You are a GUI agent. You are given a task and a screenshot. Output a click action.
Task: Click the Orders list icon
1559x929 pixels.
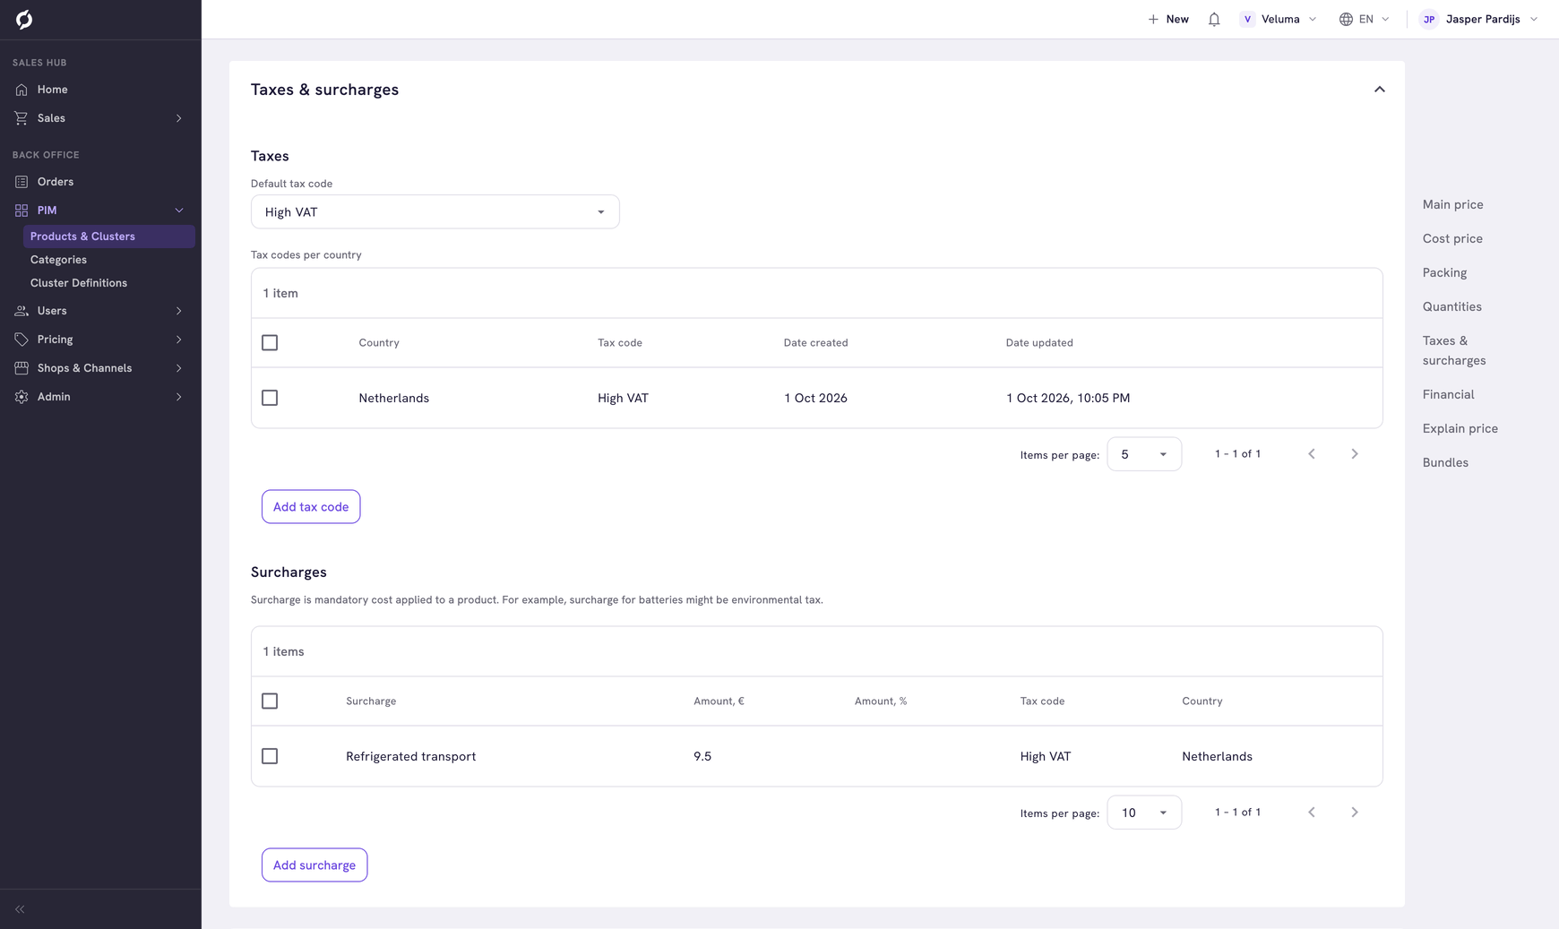click(x=22, y=182)
